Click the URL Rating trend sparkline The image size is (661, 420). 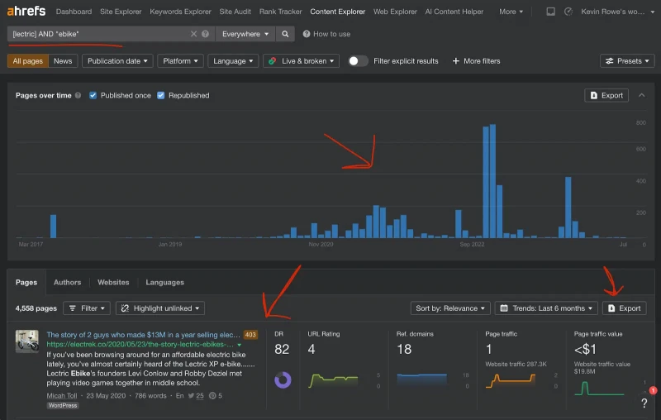[x=334, y=380]
